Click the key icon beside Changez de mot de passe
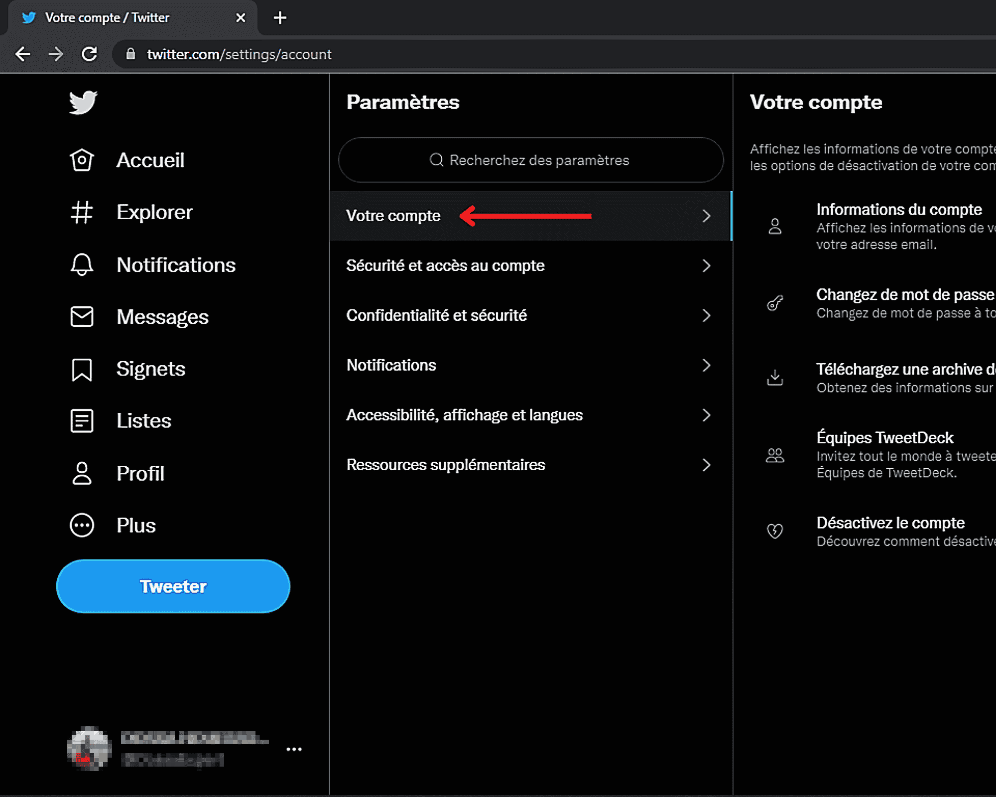Screen dimensions: 996x797 pos(775,303)
